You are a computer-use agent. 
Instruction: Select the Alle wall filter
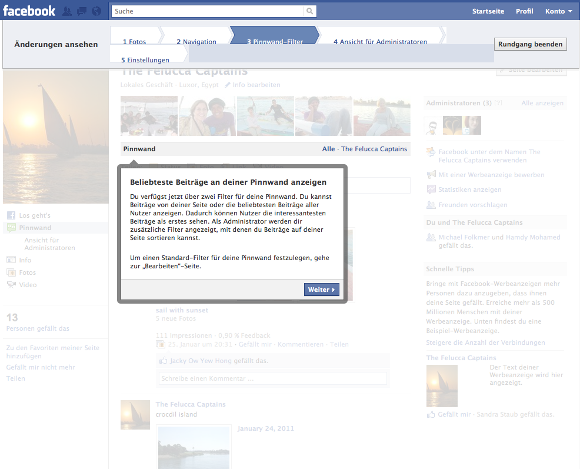(x=328, y=149)
